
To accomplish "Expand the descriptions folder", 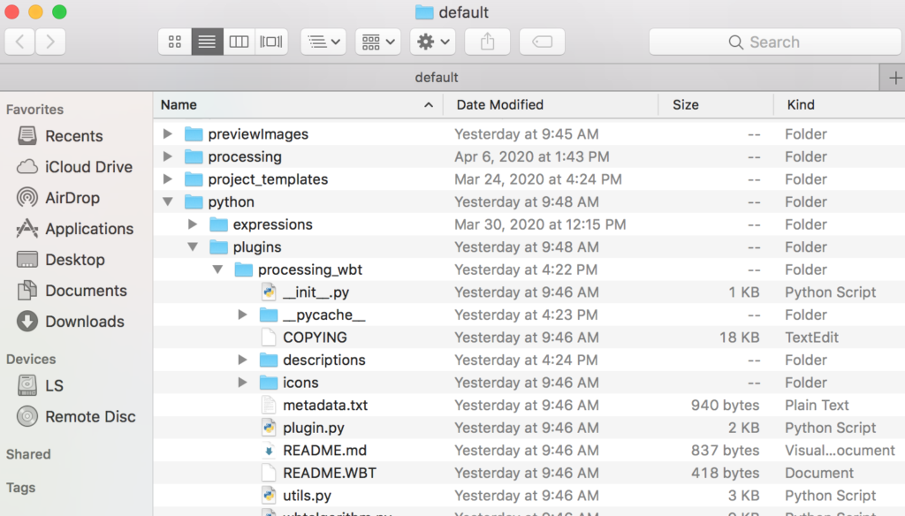I will (243, 360).
